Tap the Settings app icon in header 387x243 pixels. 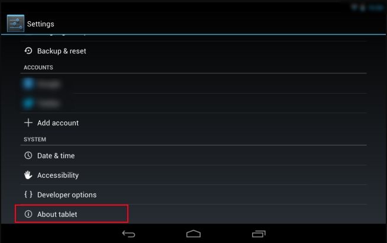(x=15, y=24)
